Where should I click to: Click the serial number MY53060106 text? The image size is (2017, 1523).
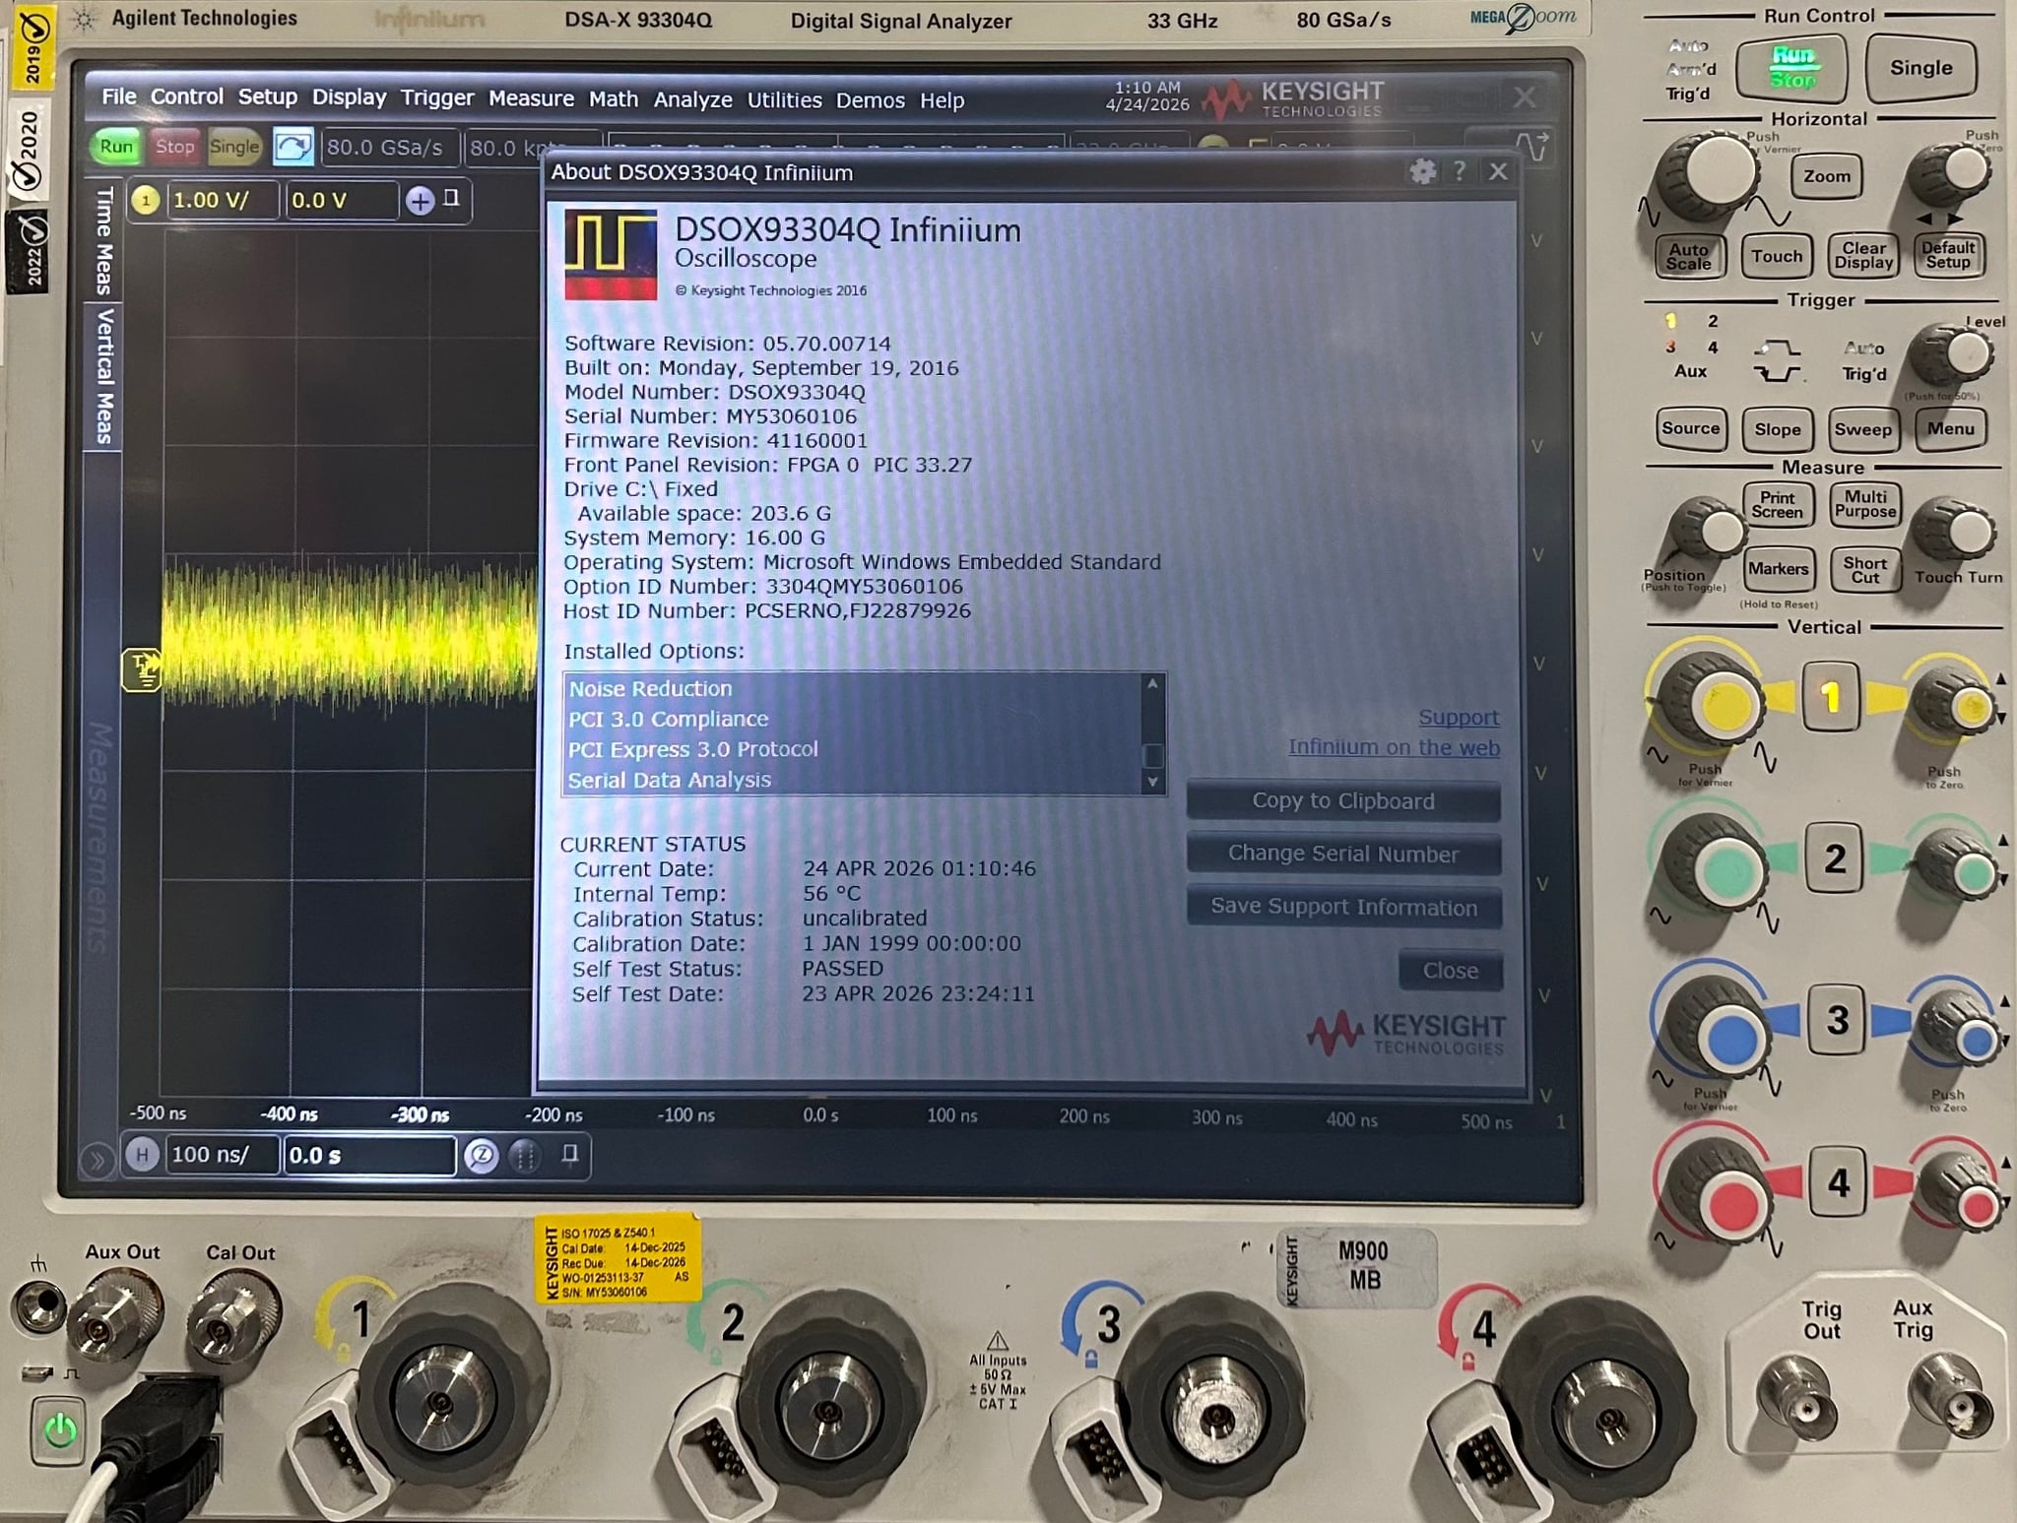tap(792, 415)
